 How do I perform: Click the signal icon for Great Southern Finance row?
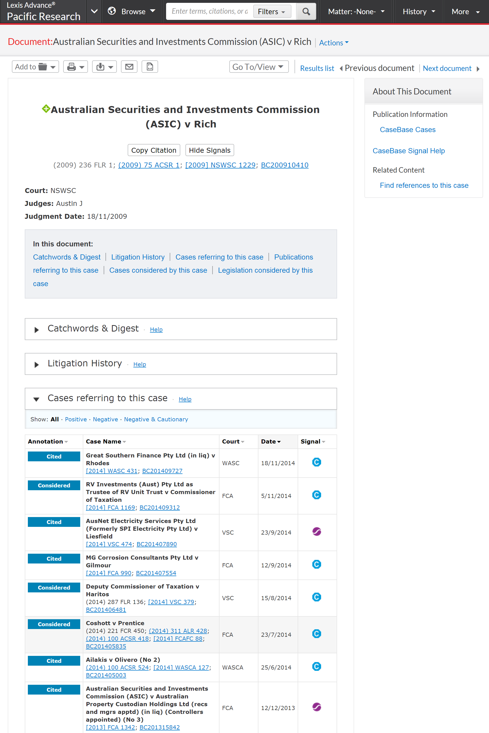tap(316, 462)
